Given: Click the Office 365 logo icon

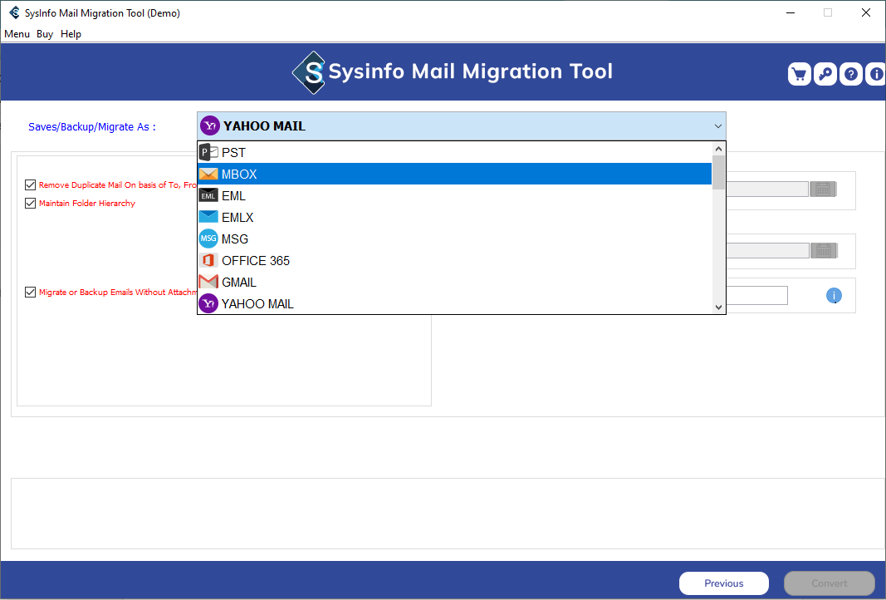Looking at the screenshot, I should click(x=208, y=260).
